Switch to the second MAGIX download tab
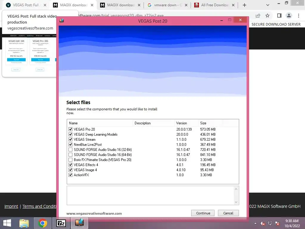This screenshot has height=229, width=305. click(121, 5)
